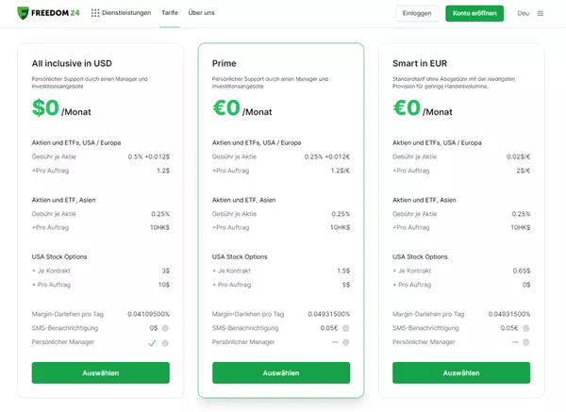Screen dimensions: 566x412
Task: Click the Freedom24 shield logo
Action: [x=23, y=13]
